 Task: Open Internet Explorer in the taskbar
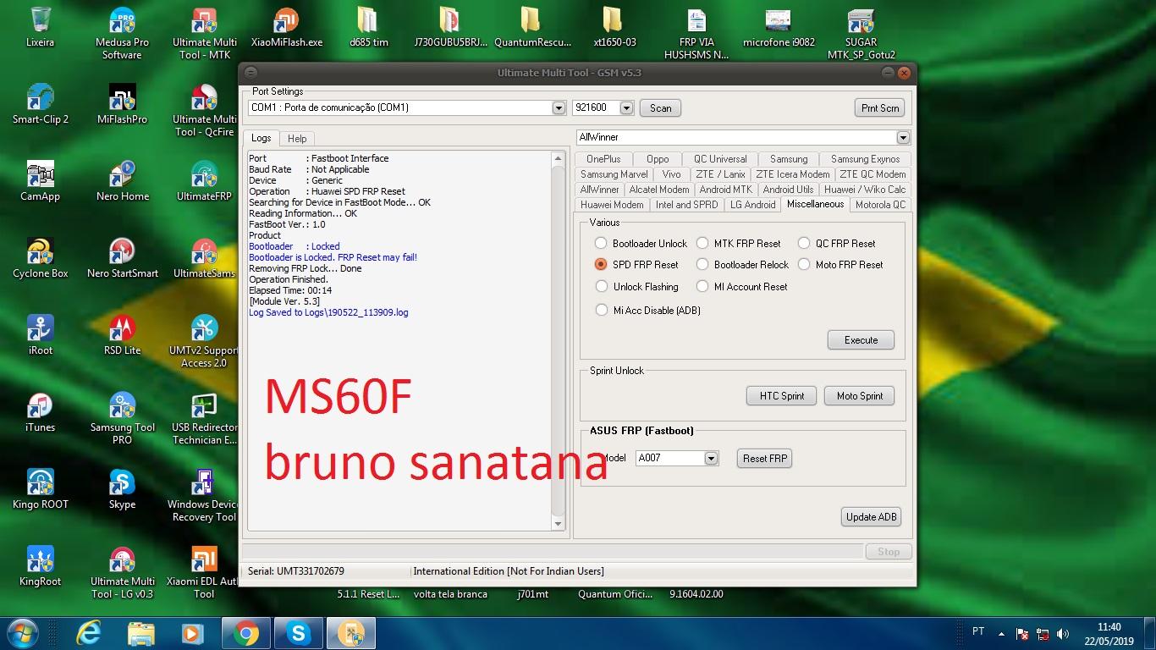tap(89, 633)
